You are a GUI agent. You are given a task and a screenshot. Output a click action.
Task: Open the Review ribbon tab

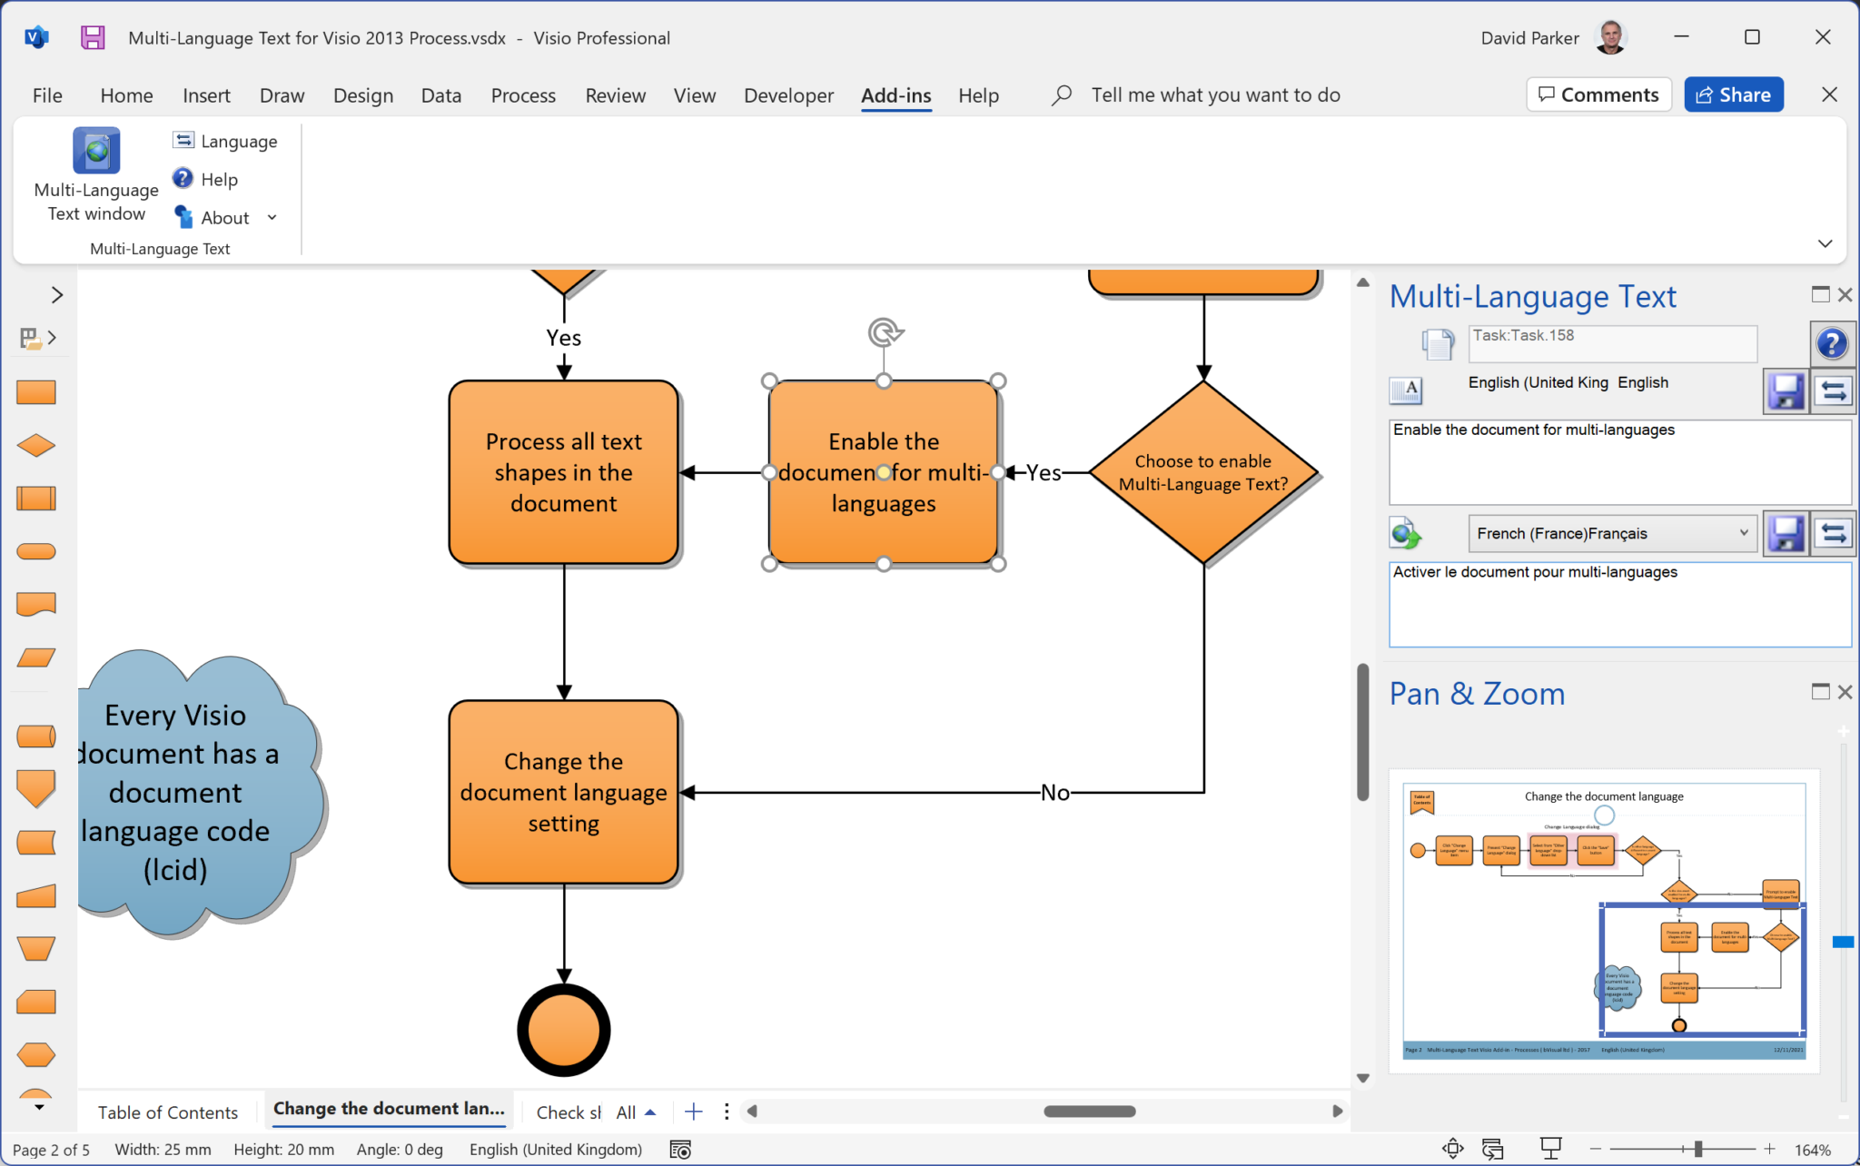coord(615,94)
